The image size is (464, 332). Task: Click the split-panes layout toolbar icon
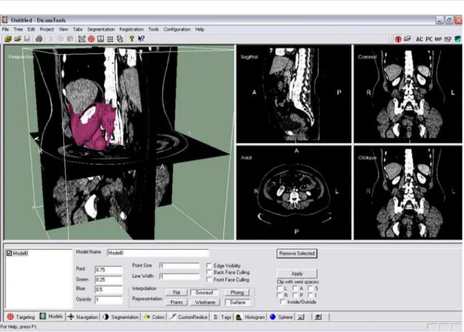click(x=101, y=39)
